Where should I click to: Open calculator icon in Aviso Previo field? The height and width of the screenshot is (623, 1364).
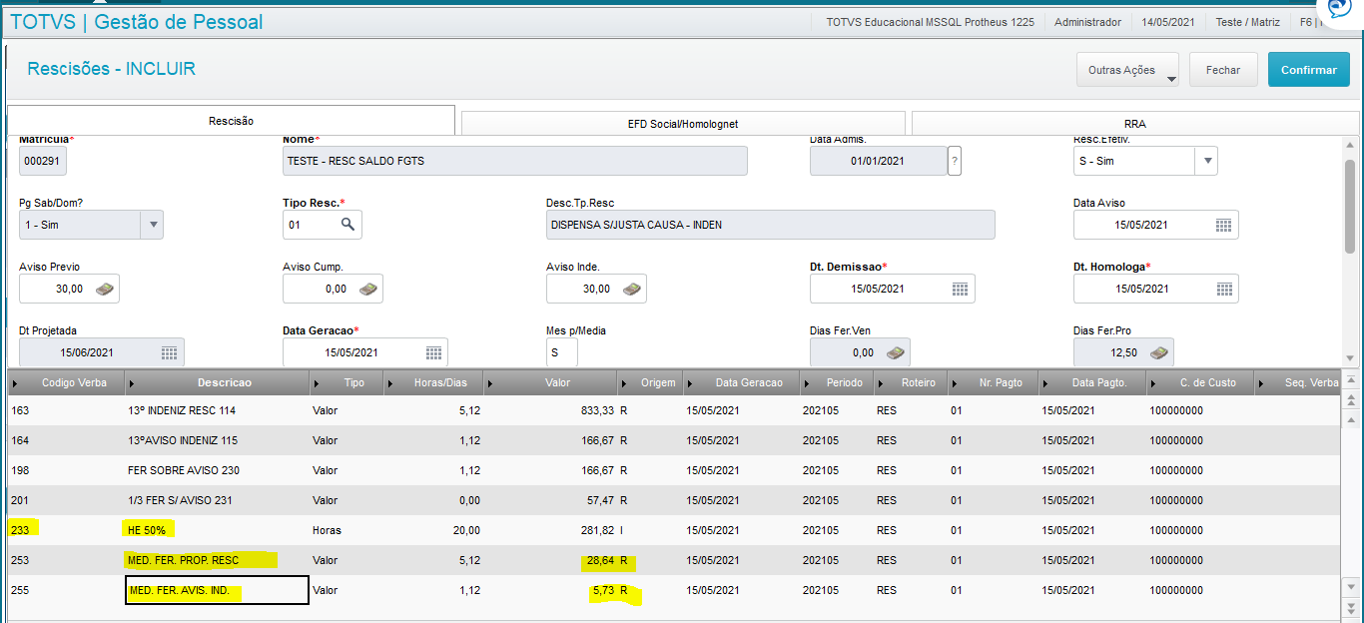coord(105,290)
